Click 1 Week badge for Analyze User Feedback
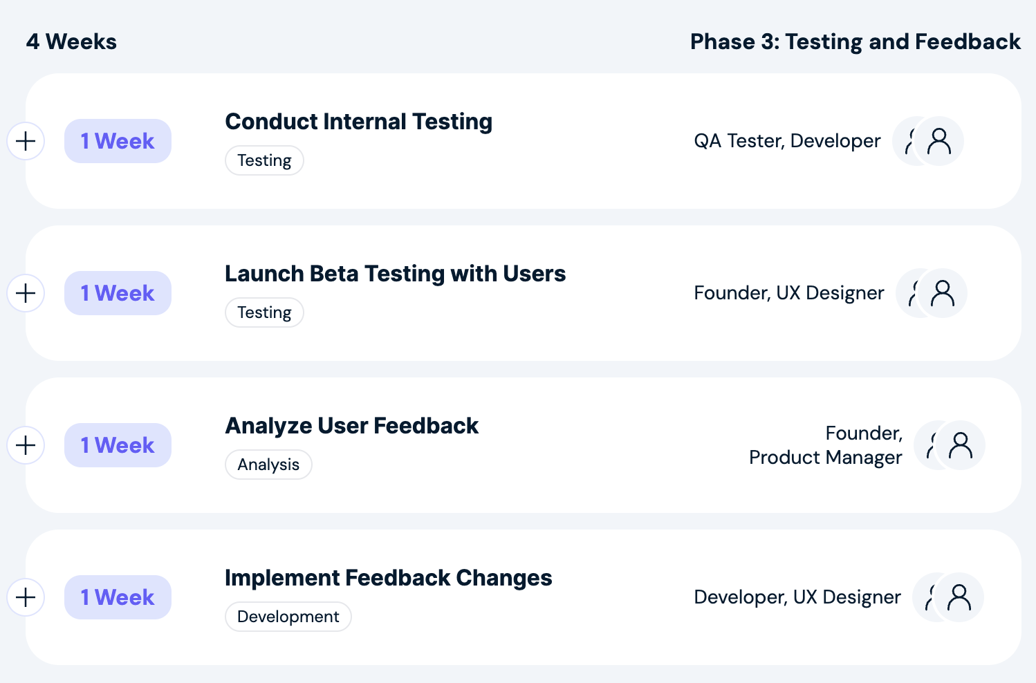This screenshot has height=683, width=1036. tap(118, 445)
